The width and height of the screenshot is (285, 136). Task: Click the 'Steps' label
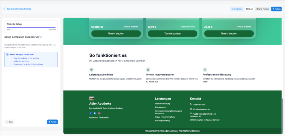[x=9, y=30]
